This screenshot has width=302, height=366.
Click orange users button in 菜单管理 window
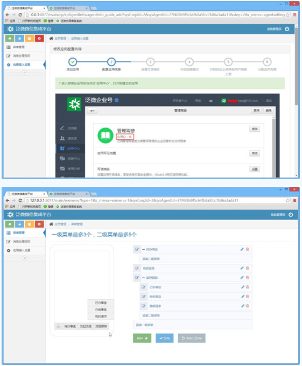point(30,224)
